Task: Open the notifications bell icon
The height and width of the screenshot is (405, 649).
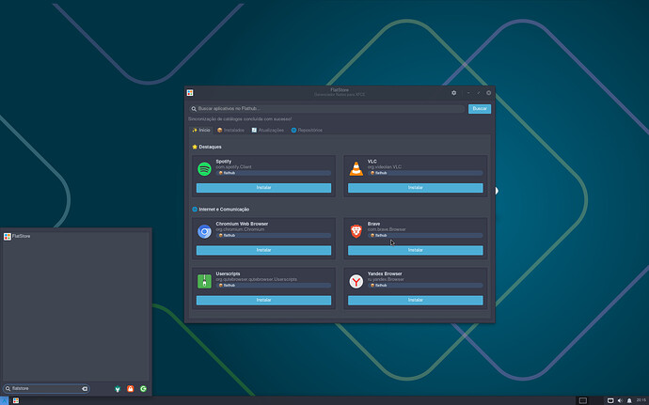Action: pos(629,400)
